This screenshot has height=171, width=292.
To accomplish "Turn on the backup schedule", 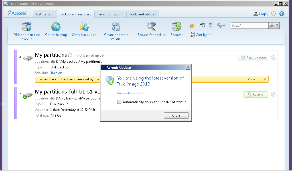I will tap(56, 73).
